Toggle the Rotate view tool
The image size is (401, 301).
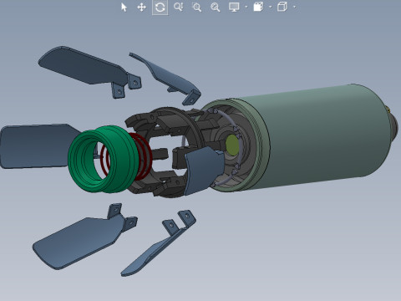pyautogui.click(x=160, y=8)
